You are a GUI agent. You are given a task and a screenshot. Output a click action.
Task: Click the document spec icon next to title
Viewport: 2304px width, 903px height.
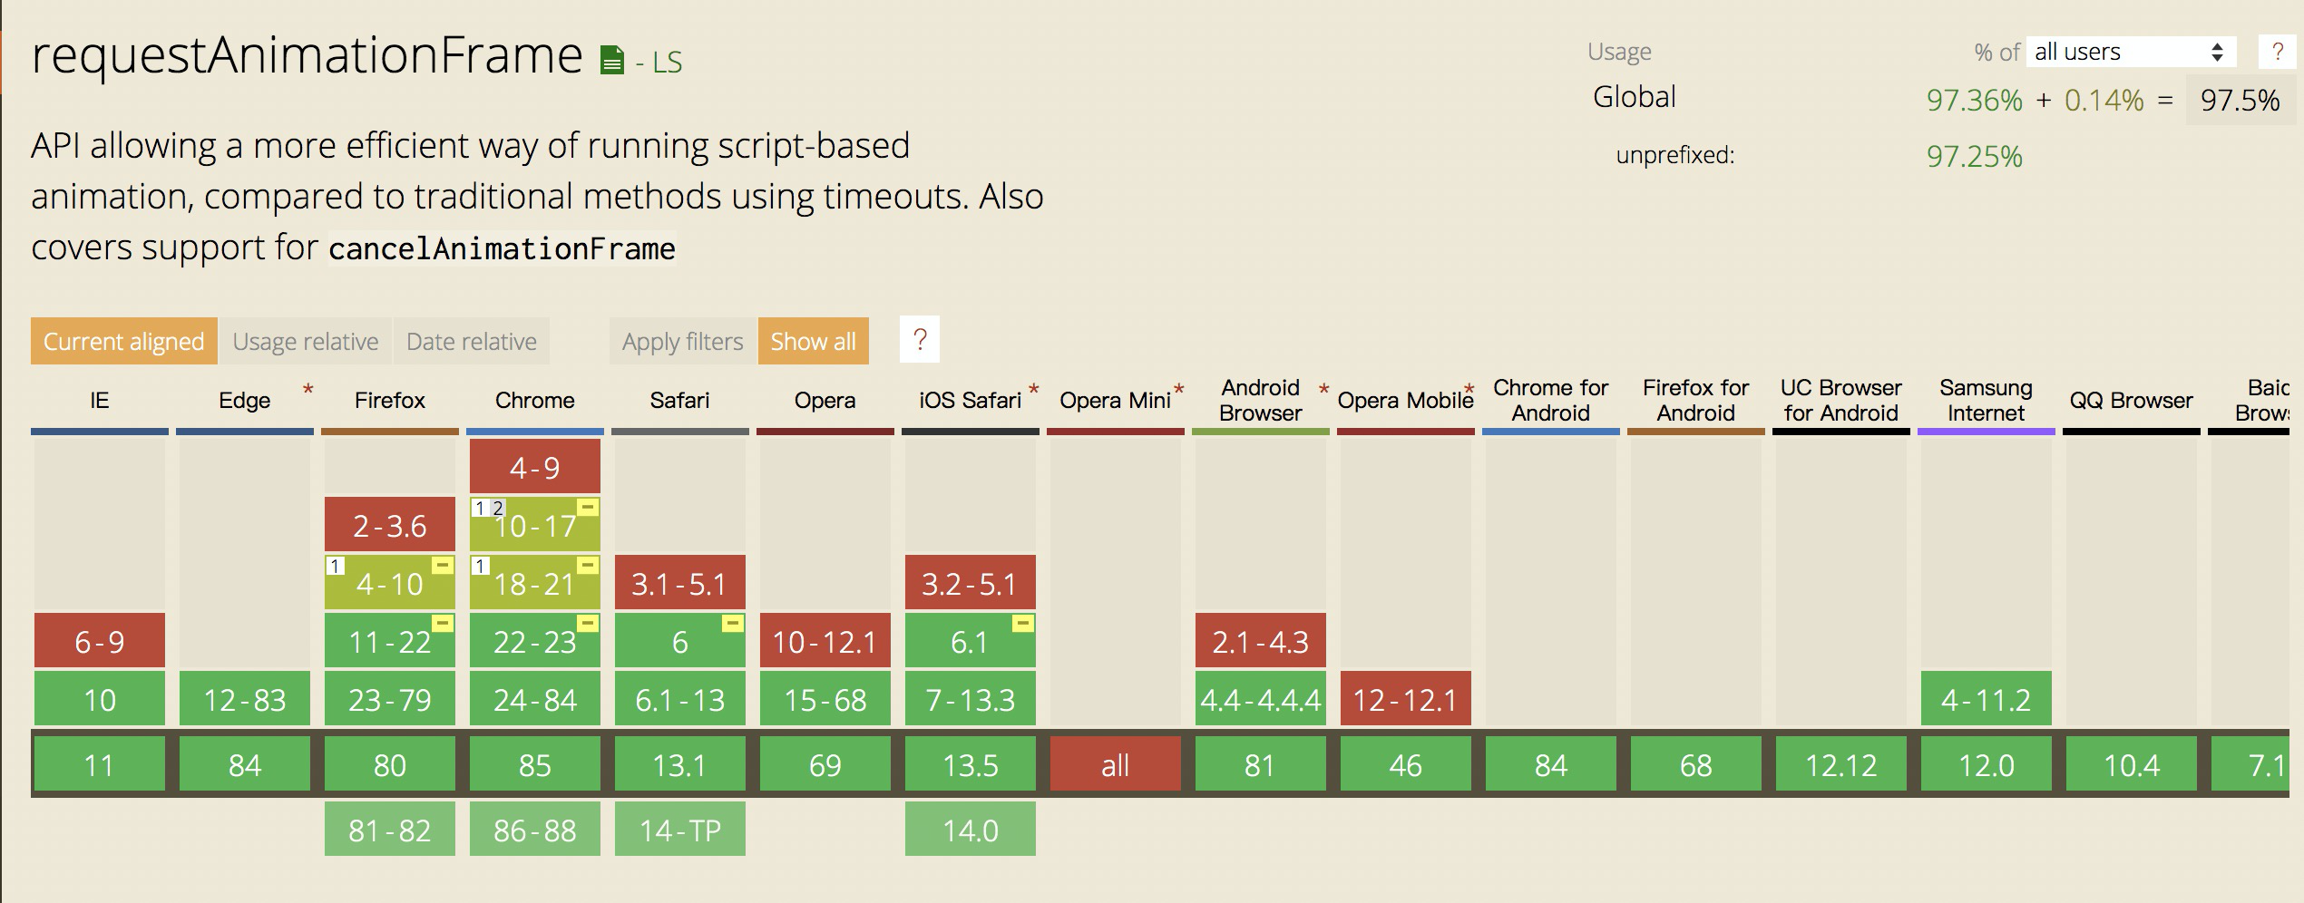coord(612,61)
